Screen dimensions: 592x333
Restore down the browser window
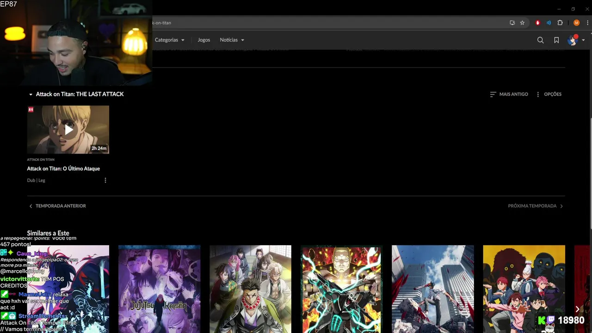tap(573, 9)
